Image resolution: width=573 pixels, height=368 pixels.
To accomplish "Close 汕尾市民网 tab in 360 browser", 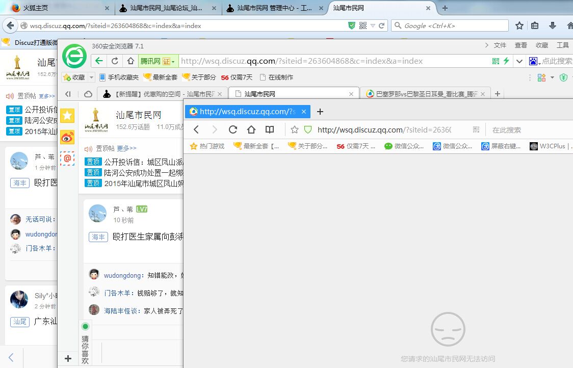I will (351, 94).
